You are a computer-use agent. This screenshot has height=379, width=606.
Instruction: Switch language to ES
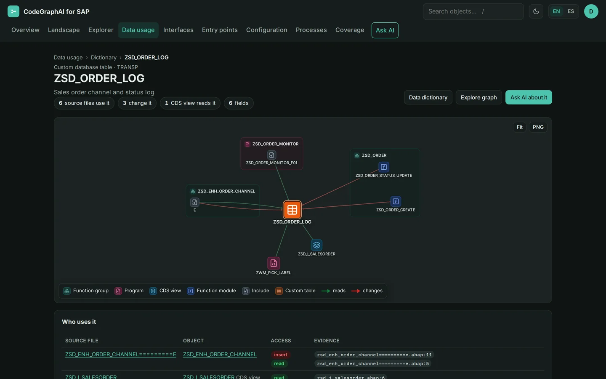pyautogui.click(x=571, y=11)
